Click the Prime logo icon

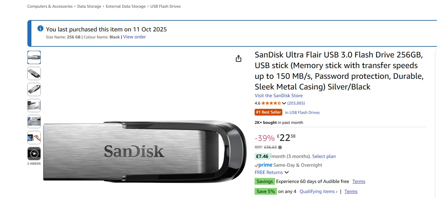pos(263,165)
